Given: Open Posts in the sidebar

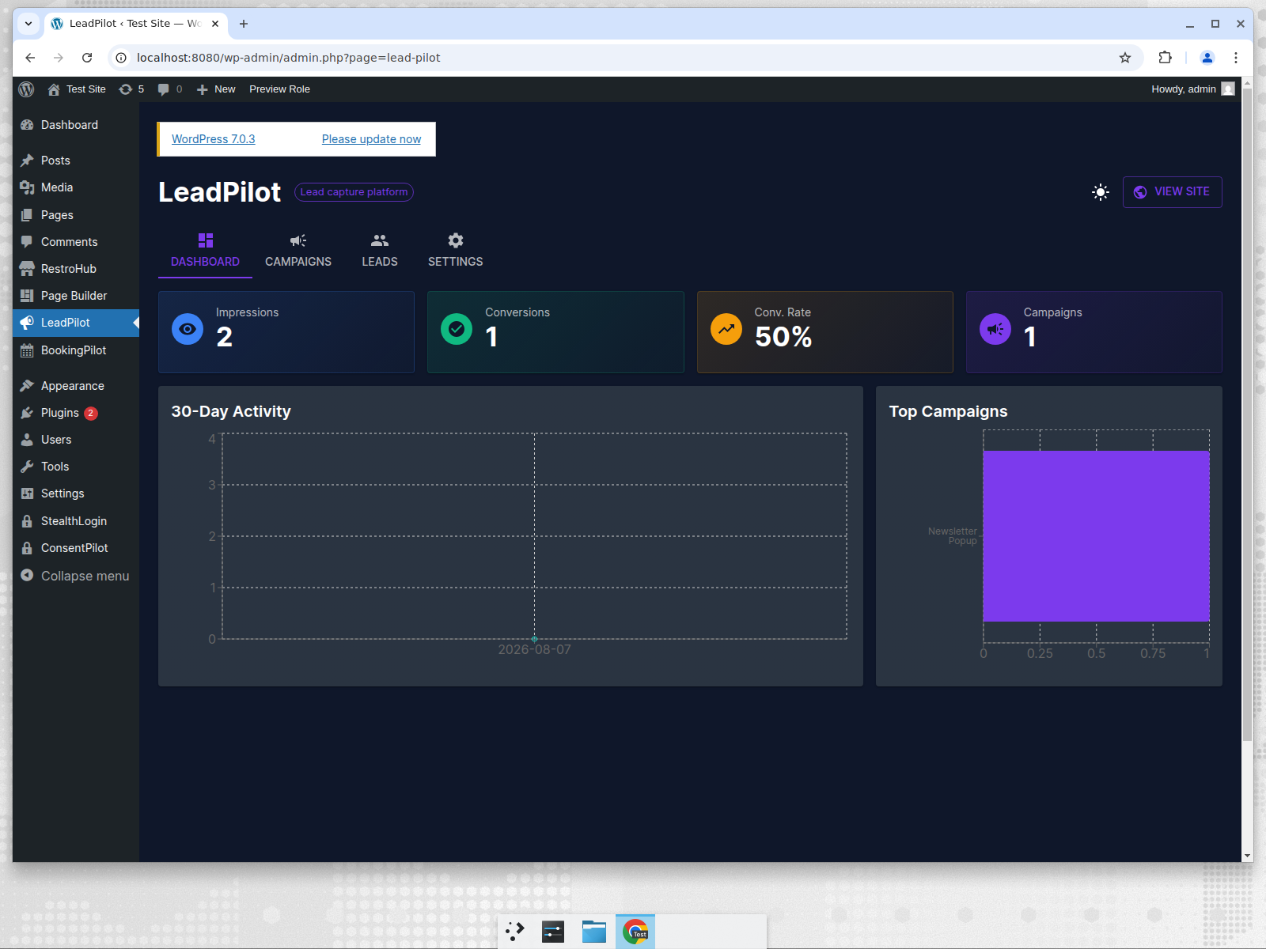Looking at the screenshot, I should tap(76, 161).
